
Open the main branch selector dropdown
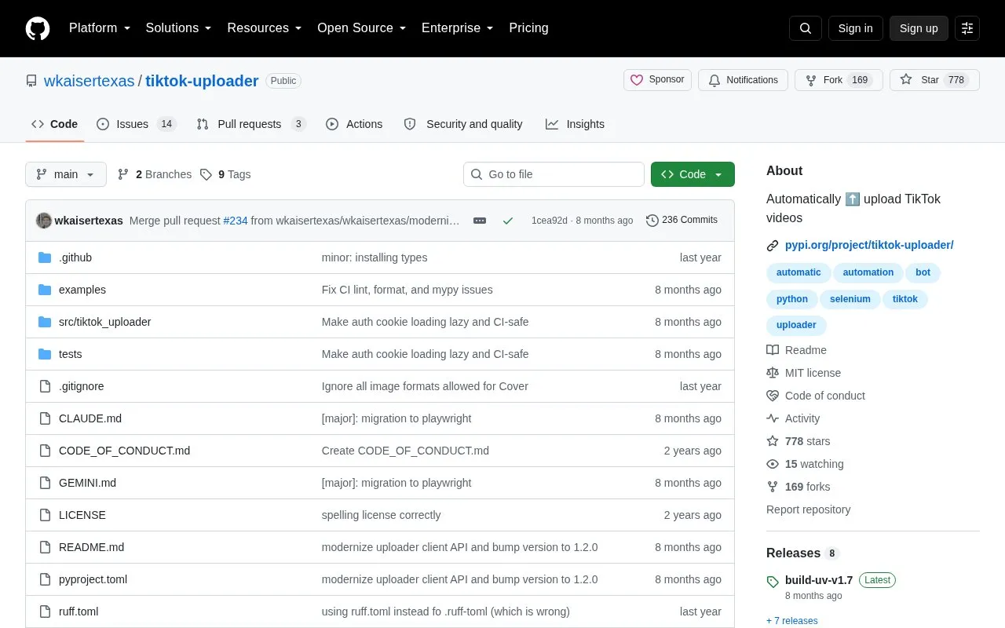pyautogui.click(x=66, y=174)
